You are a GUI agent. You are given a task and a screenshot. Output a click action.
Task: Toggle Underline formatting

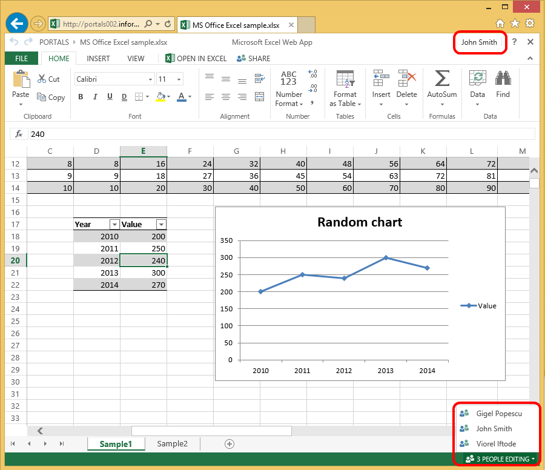pos(110,97)
